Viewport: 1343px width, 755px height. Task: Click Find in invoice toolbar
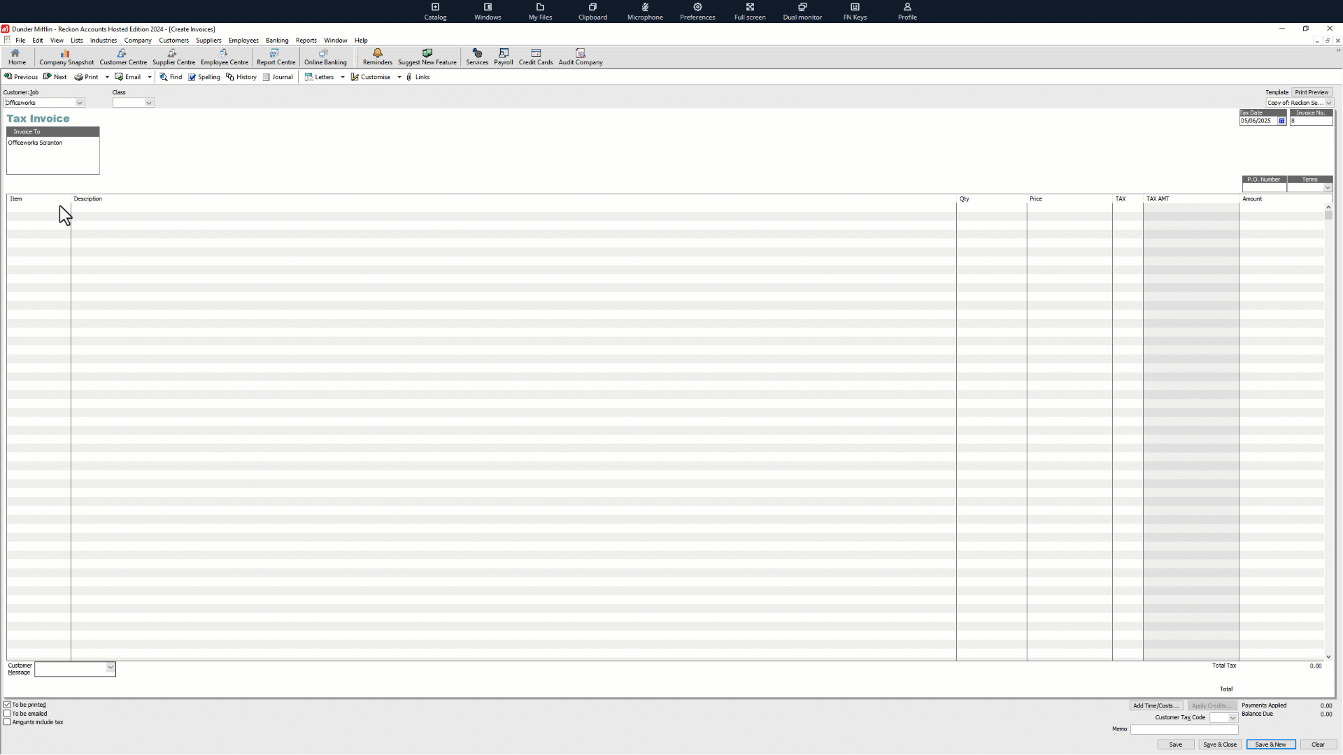click(x=171, y=77)
